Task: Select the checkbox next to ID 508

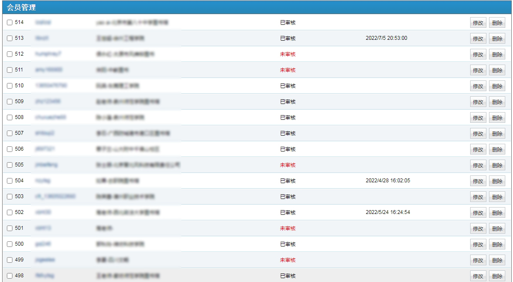Action: point(10,117)
